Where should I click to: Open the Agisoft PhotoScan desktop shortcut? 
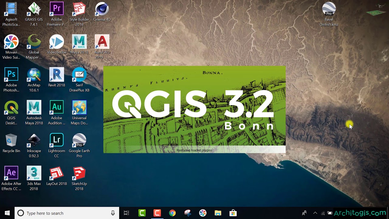click(x=11, y=14)
